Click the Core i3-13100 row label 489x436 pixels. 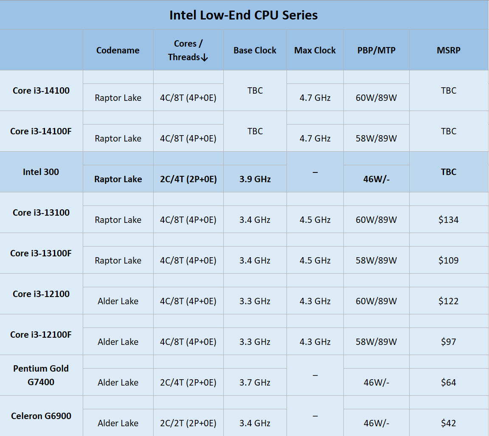41,213
